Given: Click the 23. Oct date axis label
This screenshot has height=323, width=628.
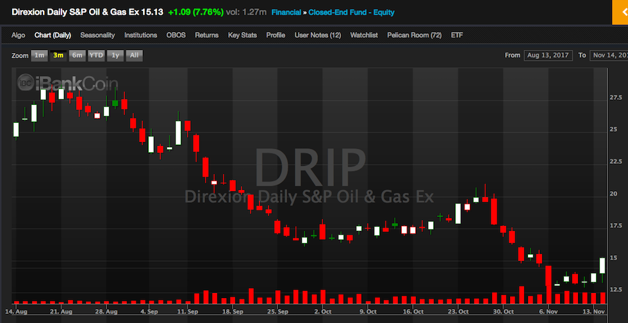Looking at the screenshot, I should click(458, 311).
